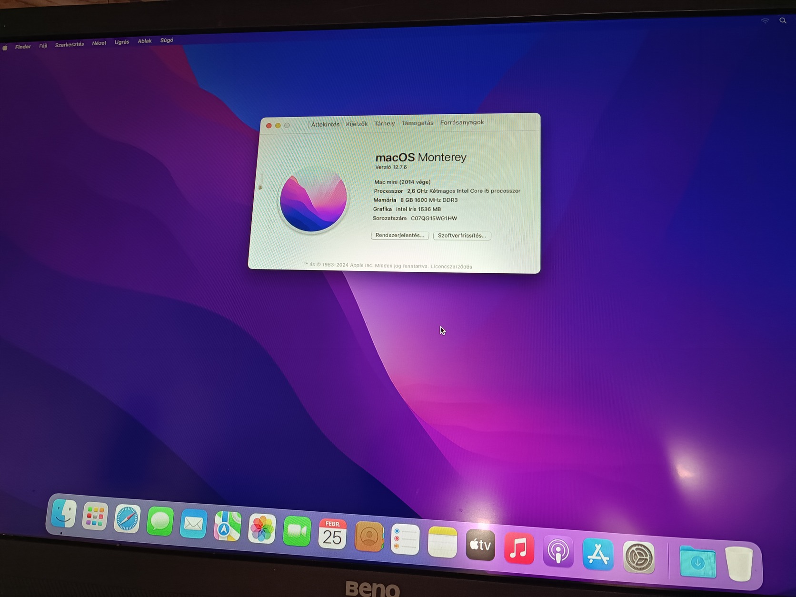
Task: Open the Fájl menu
Action: (x=43, y=46)
